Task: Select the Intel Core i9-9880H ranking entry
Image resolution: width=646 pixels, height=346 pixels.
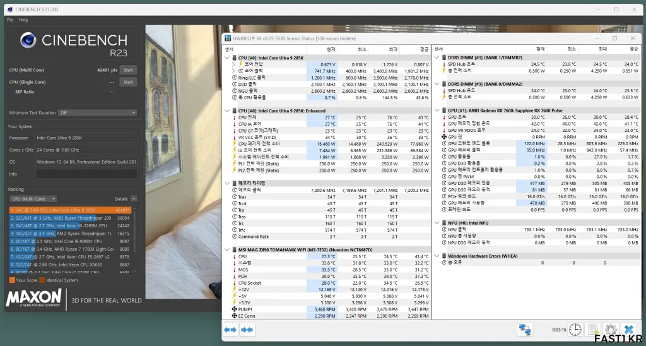Action: (70, 241)
